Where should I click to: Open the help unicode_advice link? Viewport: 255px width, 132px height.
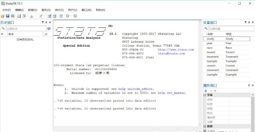[135, 89]
